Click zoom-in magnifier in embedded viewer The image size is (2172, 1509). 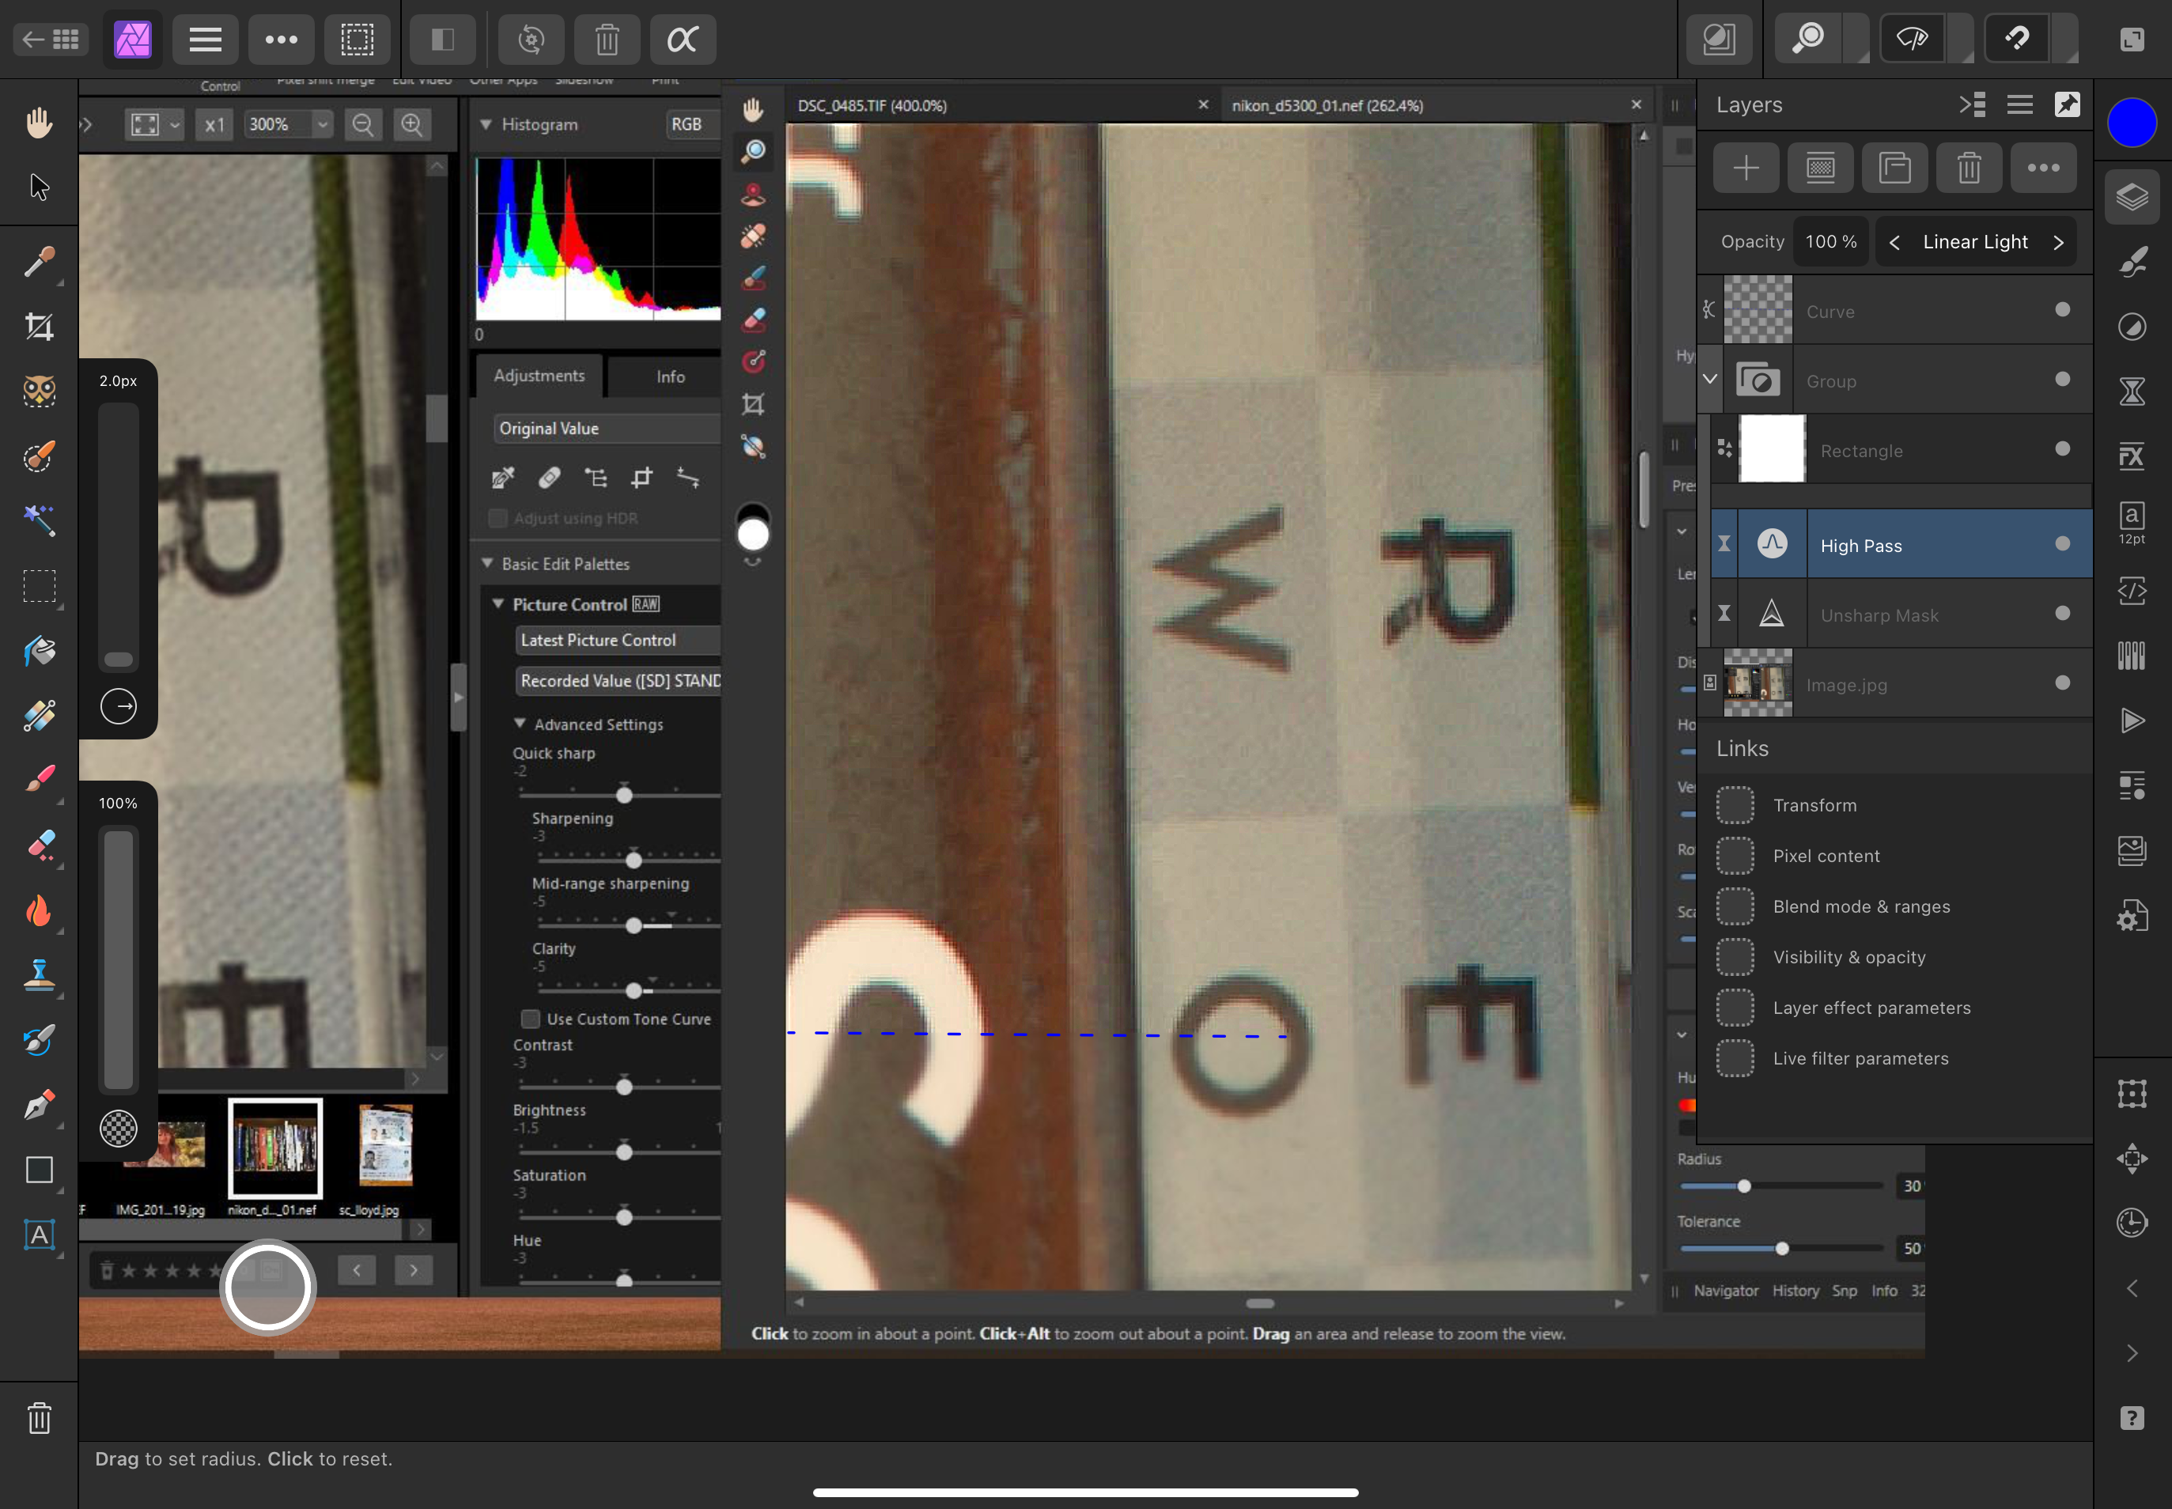coord(411,124)
